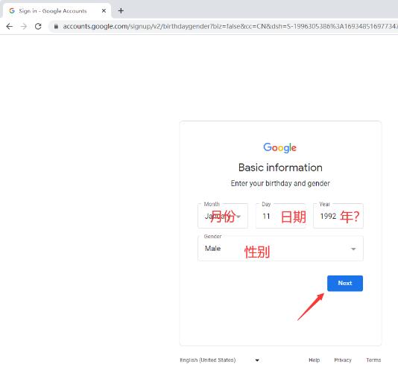This screenshot has height=370, width=398.
Task: View site info via the lock icon
Action: click(56, 26)
